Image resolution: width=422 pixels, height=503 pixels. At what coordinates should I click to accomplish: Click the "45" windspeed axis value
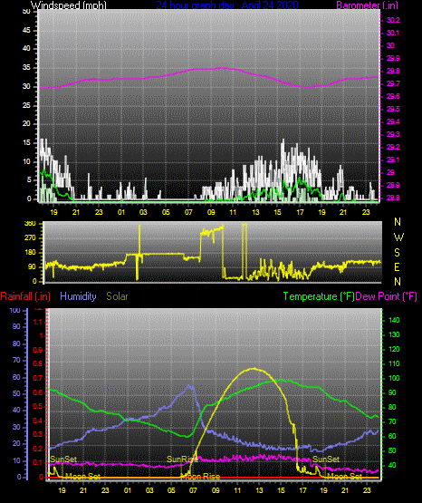pos(26,30)
